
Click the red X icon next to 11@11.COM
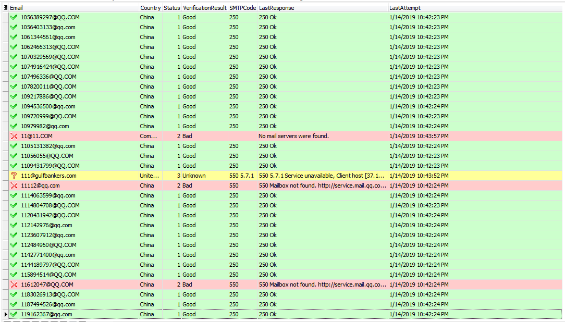(13, 136)
